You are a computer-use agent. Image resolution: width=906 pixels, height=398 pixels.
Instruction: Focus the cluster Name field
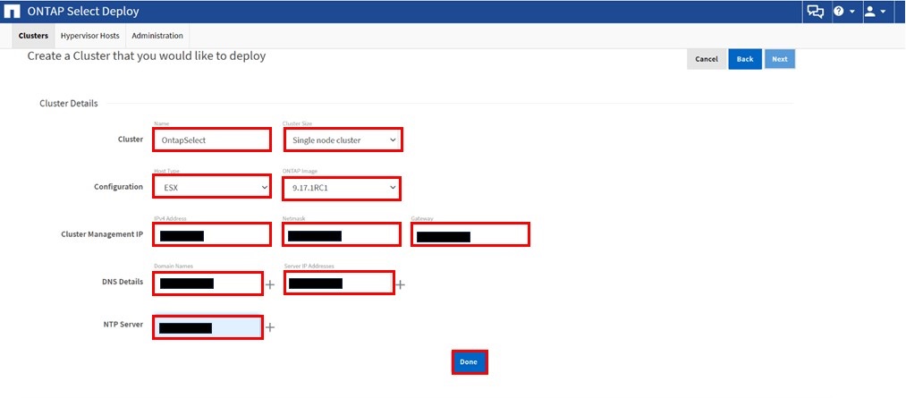(x=211, y=140)
